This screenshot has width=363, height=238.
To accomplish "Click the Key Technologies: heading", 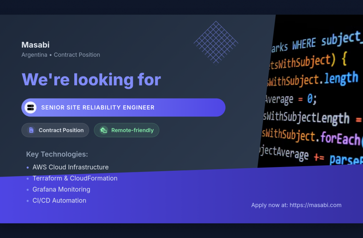I will tap(57, 154).
